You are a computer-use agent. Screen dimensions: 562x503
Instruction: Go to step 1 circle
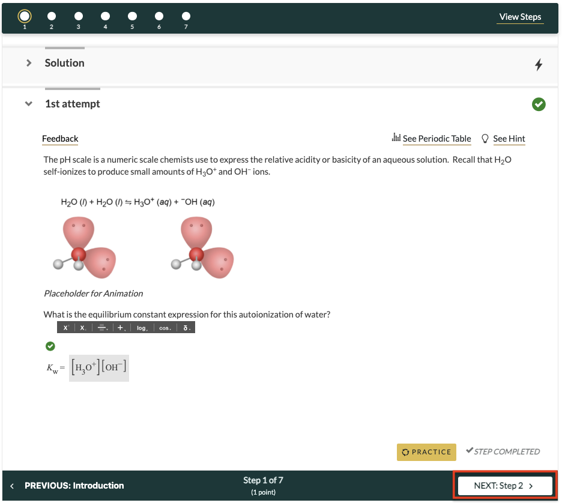point(25,16)
